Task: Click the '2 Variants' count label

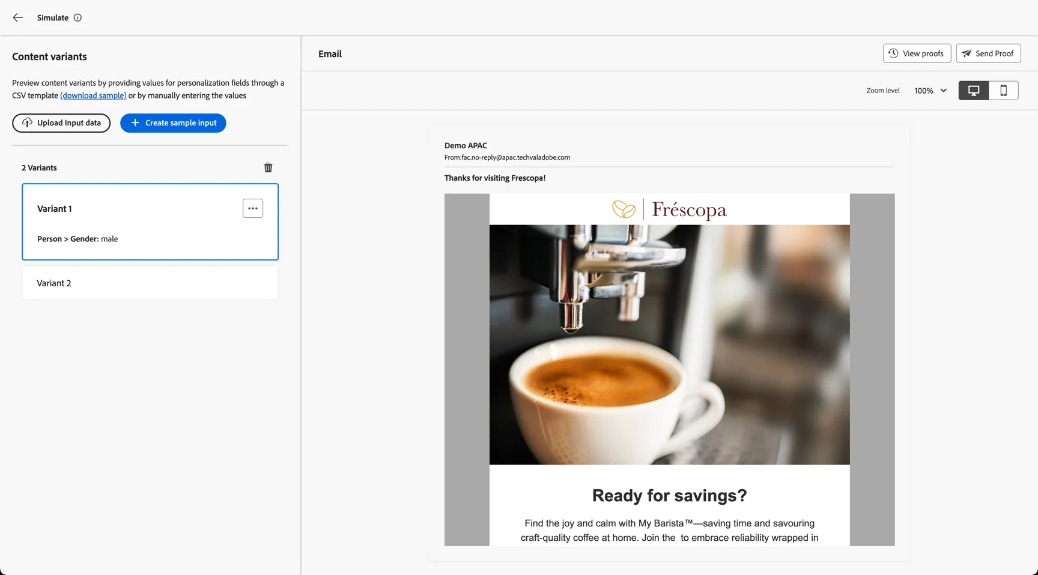Action: 39,168
